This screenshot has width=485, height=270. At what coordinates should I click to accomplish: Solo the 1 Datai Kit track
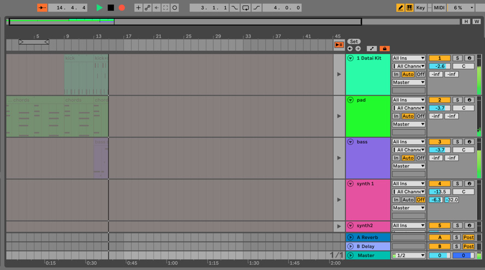[458, 58]
